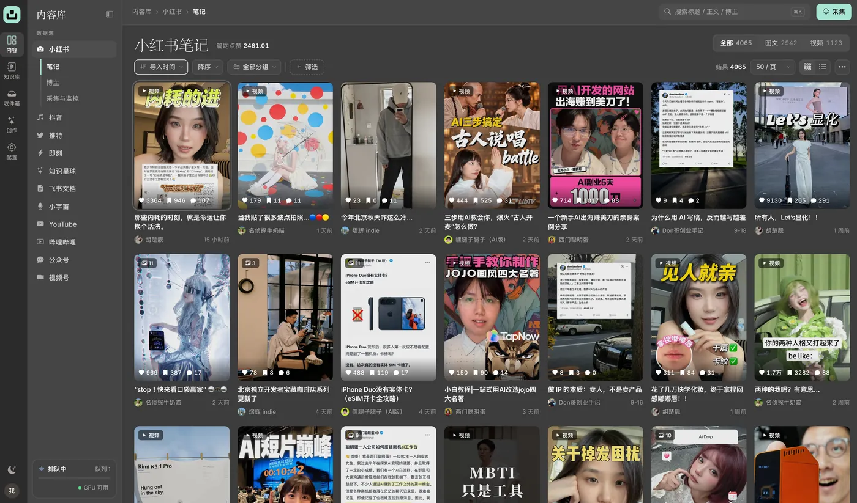Open the 知识库 section in left rail

point(12,71)
